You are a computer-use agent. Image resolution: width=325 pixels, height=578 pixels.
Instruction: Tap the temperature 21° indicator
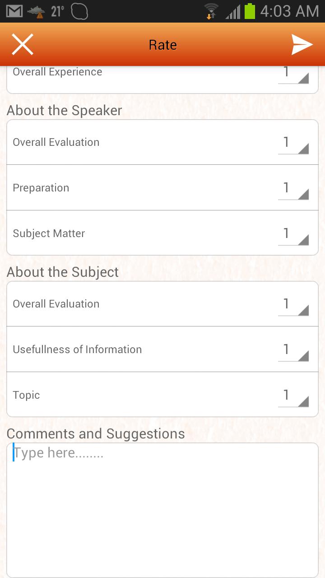point(57,11)
